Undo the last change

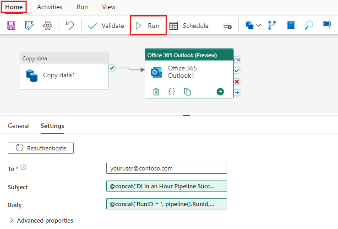[70, 26]
